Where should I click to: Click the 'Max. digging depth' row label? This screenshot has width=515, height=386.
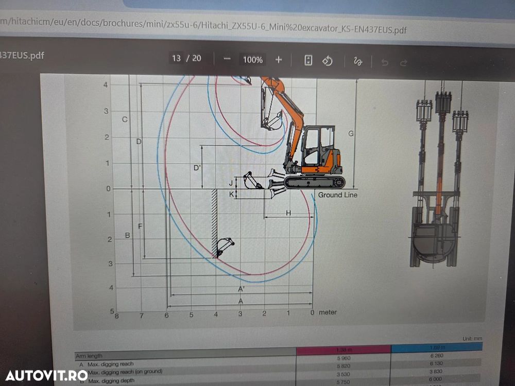[x=111, y=381]
